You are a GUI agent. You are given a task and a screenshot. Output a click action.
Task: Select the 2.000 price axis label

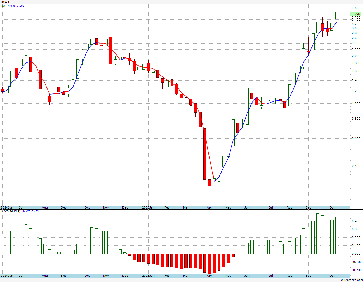pos(356,56)
